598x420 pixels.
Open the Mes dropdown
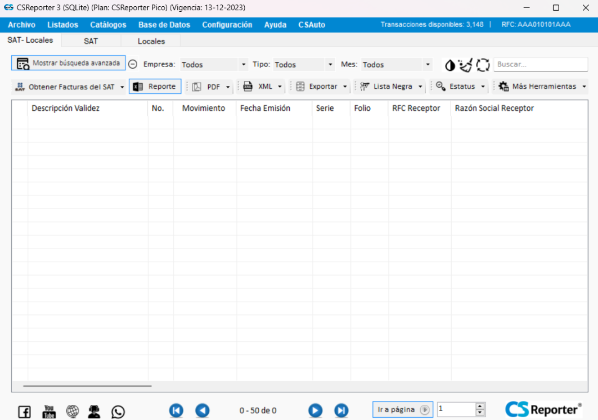coord(397,65)
